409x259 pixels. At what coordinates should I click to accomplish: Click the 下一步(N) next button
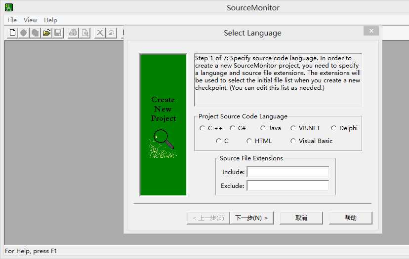pyautogui.click(x=251, y=218)
